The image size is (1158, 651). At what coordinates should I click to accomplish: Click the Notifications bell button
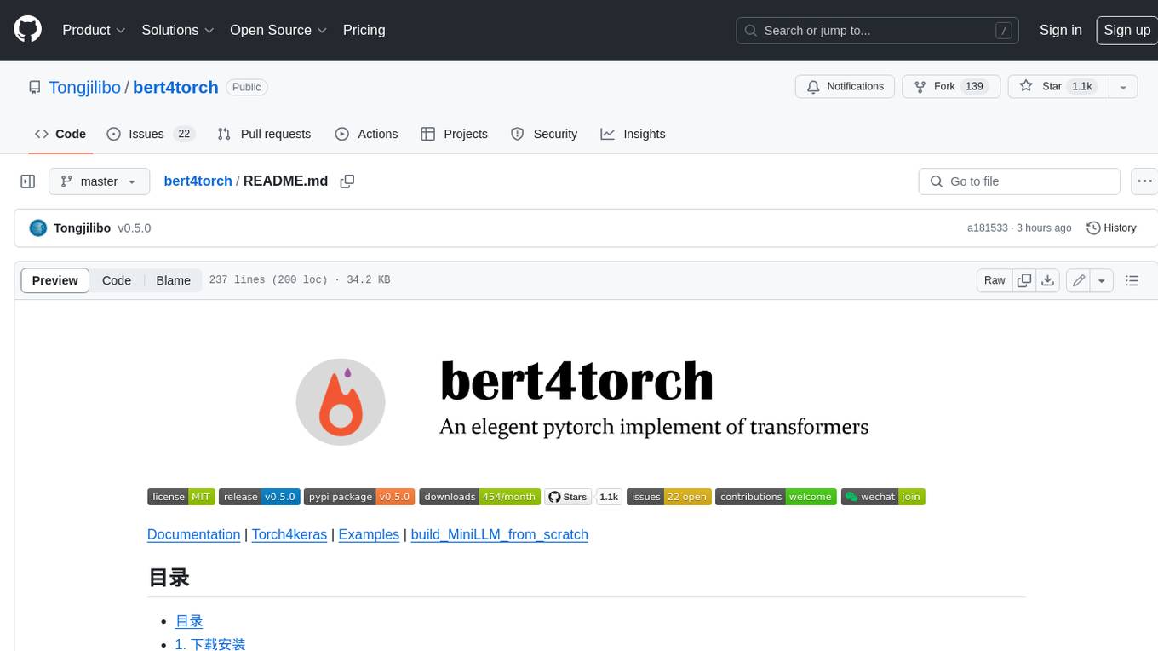click(x=845, y=86)
